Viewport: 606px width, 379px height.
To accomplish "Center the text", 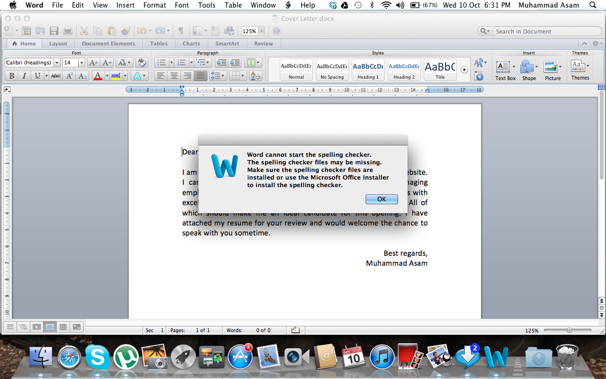I will coord(174,76).
